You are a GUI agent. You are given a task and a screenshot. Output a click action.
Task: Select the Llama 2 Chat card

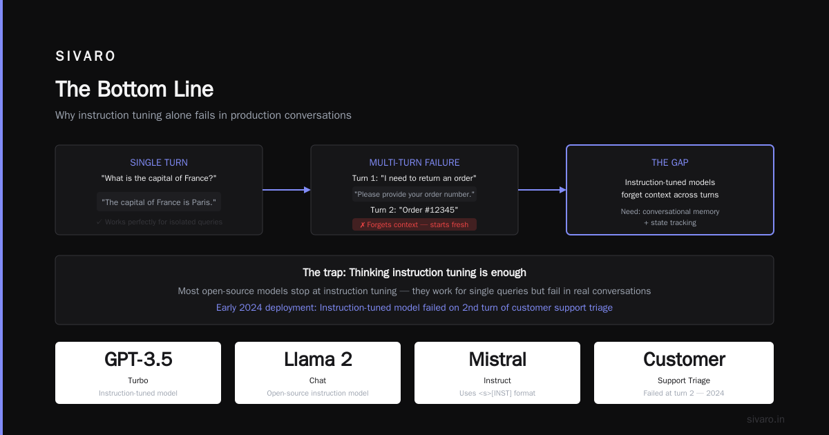[x=318, y=373]
